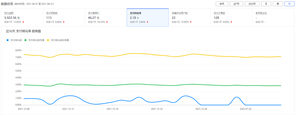
Task: Click the red up arrow under 支付转化率
Action: (147, 22)
